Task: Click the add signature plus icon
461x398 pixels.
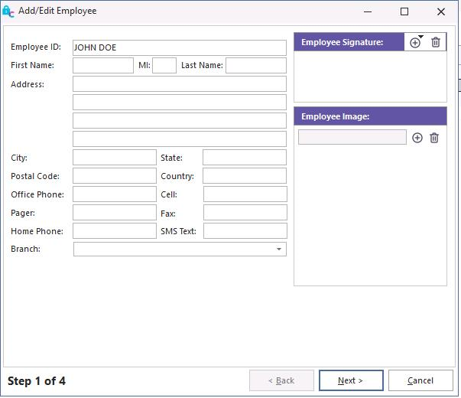Action: [414, 43]
